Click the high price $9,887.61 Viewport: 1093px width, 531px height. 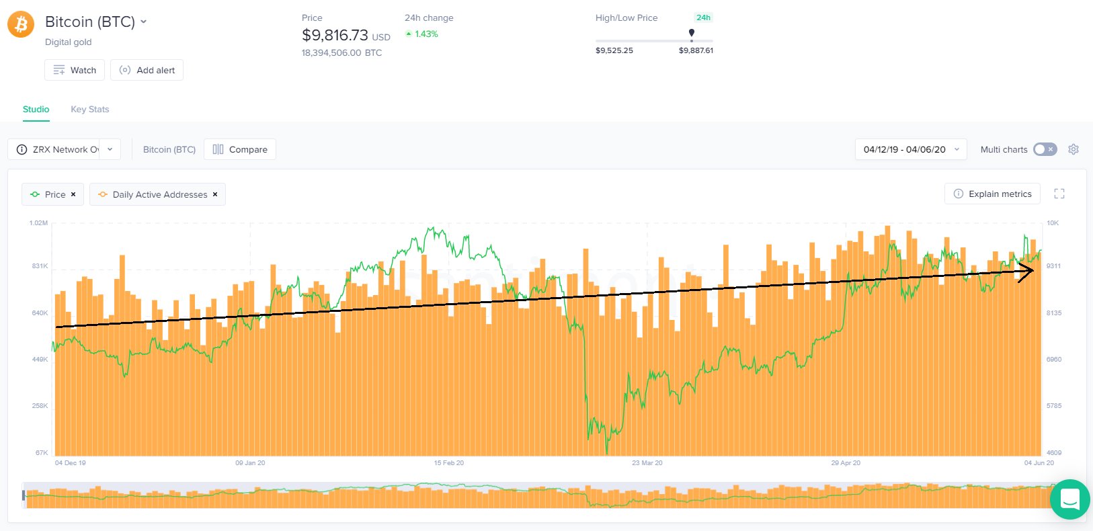[x=696, y=50]
